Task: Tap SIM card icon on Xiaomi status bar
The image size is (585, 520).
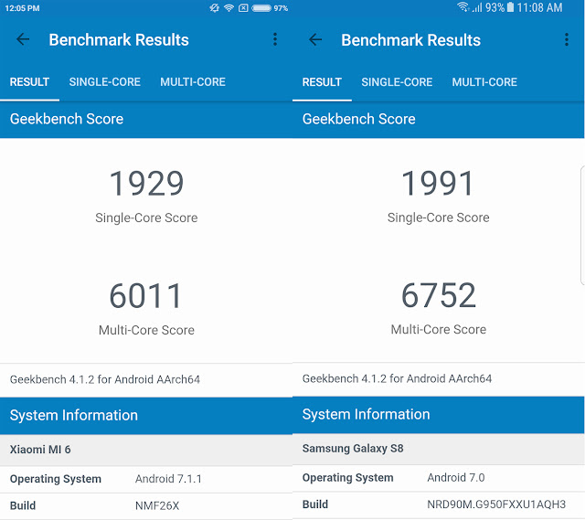Action: tap(243, 8)
